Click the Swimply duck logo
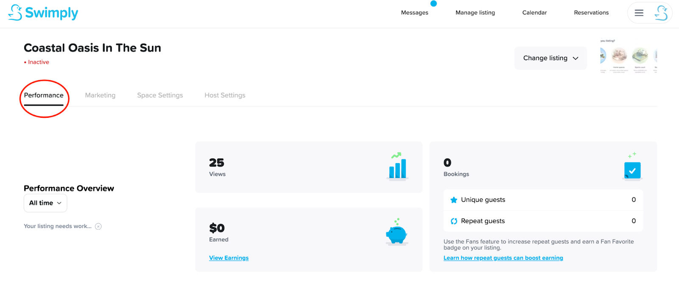679x284 pixels. pos(15,13)
